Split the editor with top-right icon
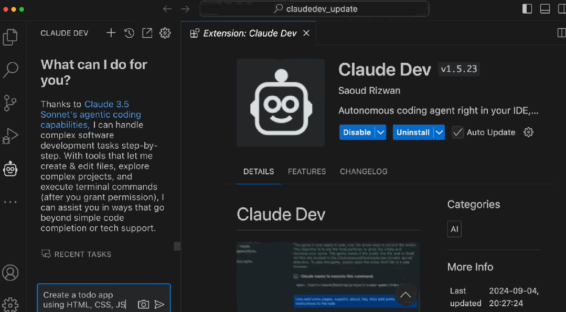The image size is (566, 312). (562, 33)
